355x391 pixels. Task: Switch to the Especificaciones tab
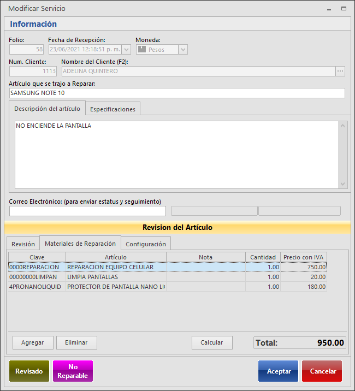[113, 109]
